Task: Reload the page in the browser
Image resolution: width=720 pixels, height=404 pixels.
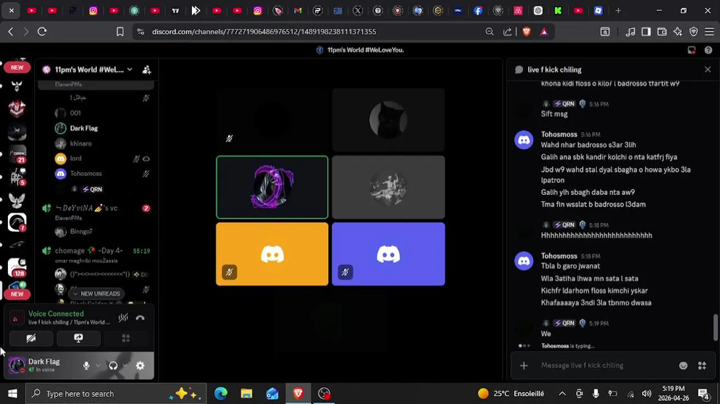Action: [x=42, y=32]
